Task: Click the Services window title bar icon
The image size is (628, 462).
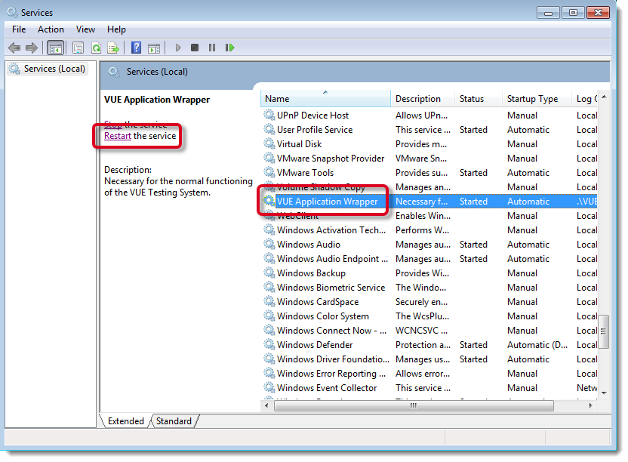Action: coord(12,12)
